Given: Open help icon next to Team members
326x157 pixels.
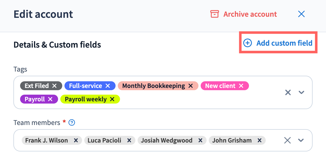Looking at the screenshot, I should (x=72, y=122).
